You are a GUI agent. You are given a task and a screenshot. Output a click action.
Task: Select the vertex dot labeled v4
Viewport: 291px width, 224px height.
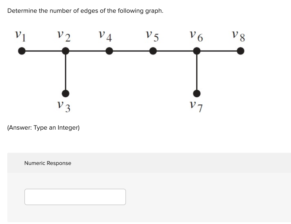coord(109,51)
